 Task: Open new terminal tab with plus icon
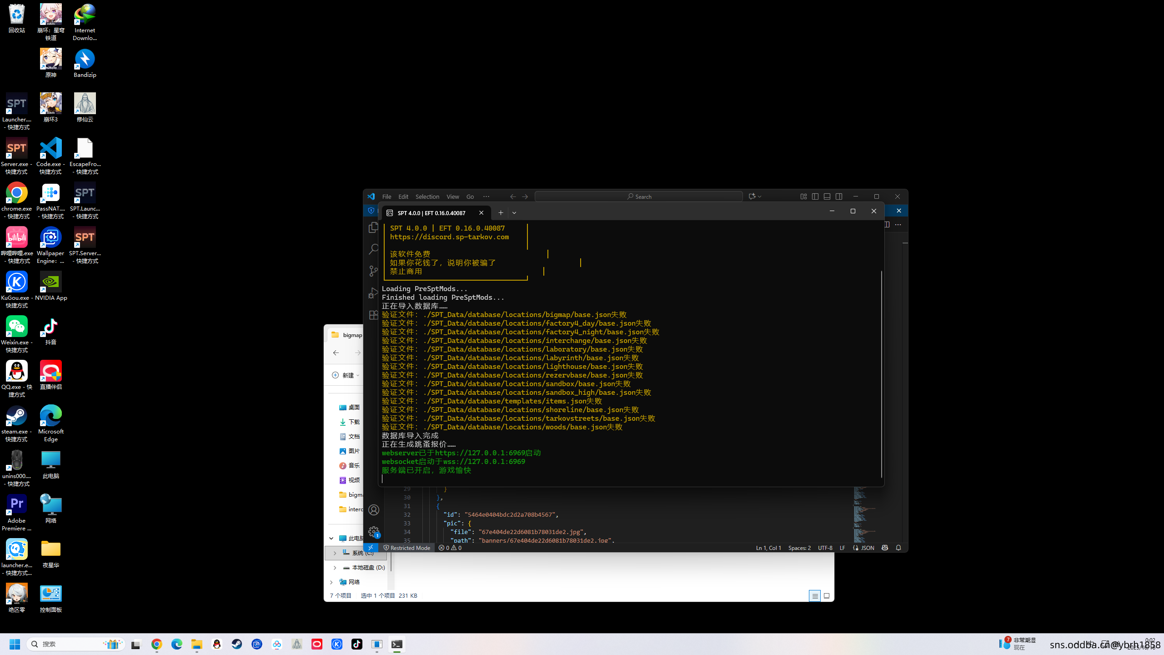pyautogui.click(x=501, y=213)
